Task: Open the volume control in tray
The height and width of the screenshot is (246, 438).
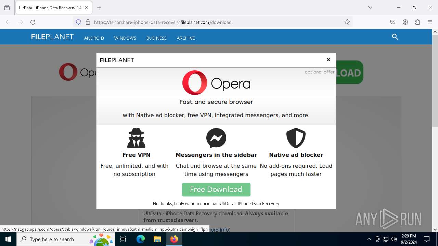Action: tap(394, 239)
